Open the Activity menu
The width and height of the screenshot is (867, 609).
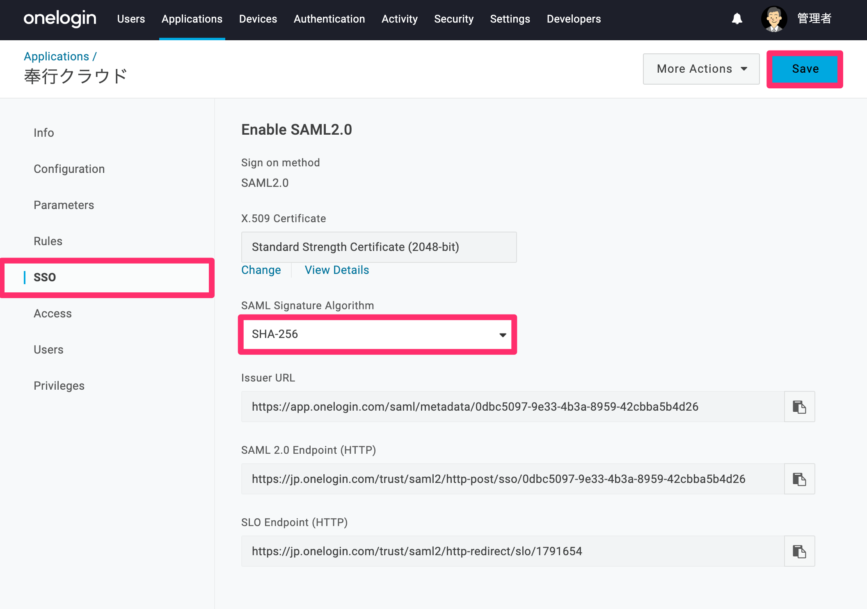click(x=400, y=19)
